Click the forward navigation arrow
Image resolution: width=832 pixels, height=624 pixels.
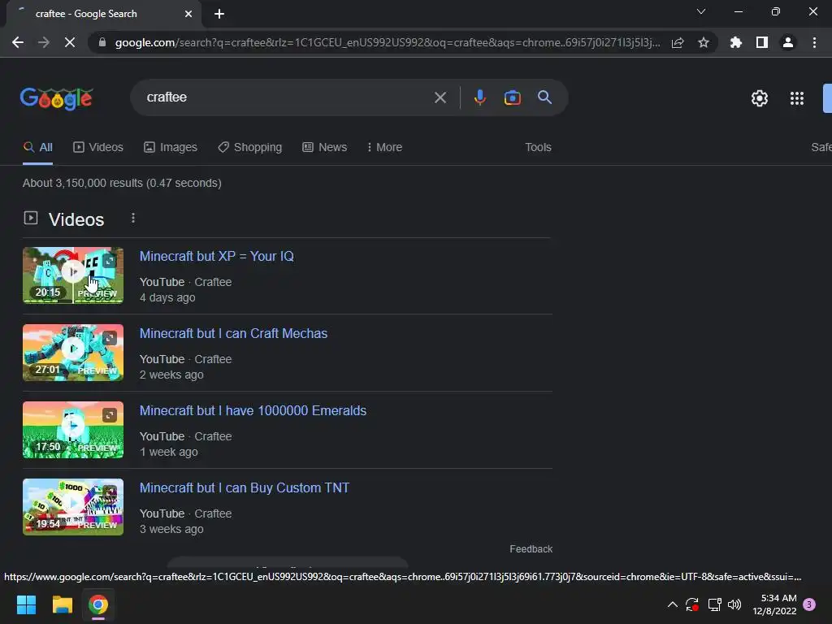point(44,42)
